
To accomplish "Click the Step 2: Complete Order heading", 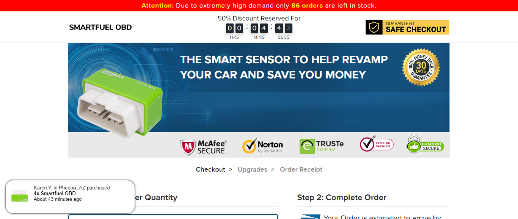I will coord(342,197).
